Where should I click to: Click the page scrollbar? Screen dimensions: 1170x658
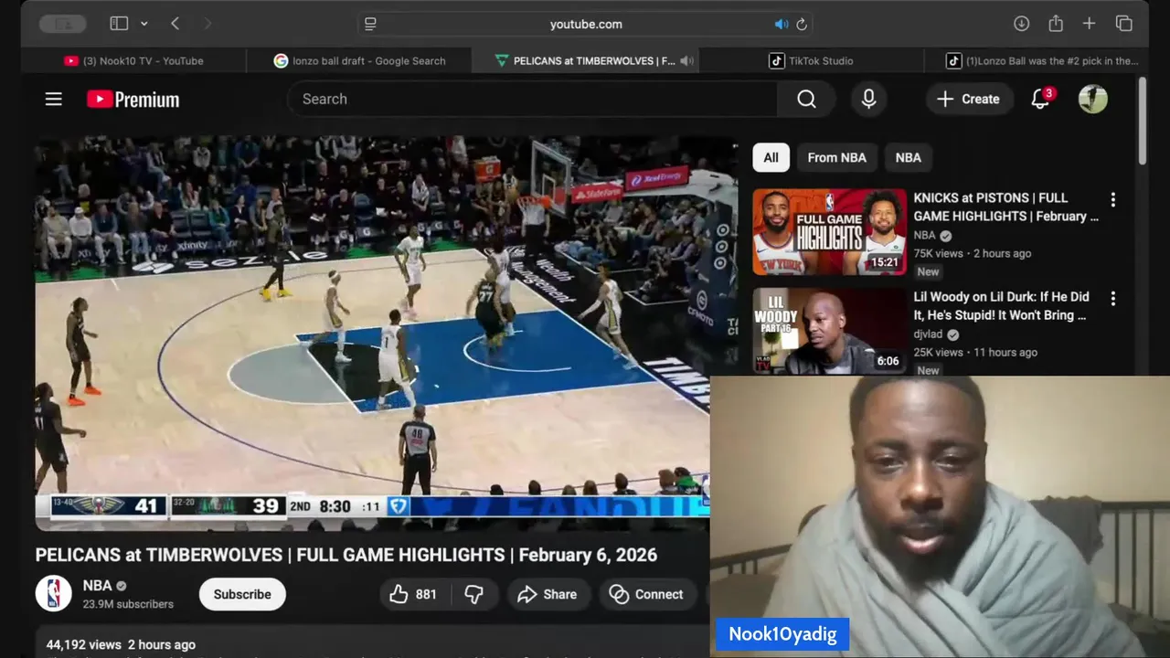tap(1143, 122)
